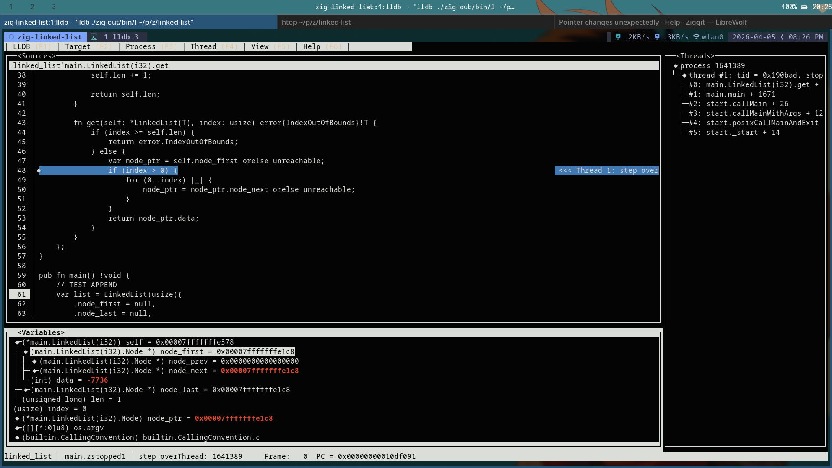The image size is (832, 468).
Task: Click line number 61 in sources
Action: (x=21, y=295)
